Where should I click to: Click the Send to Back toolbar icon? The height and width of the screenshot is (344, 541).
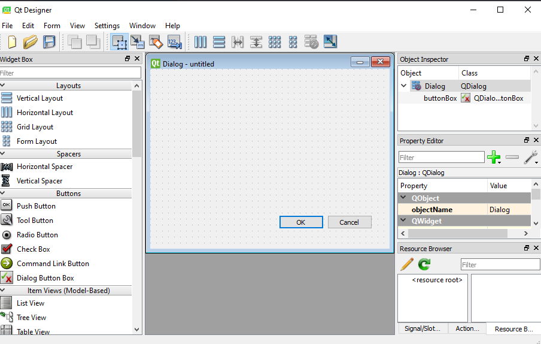[x=75, y=42]
